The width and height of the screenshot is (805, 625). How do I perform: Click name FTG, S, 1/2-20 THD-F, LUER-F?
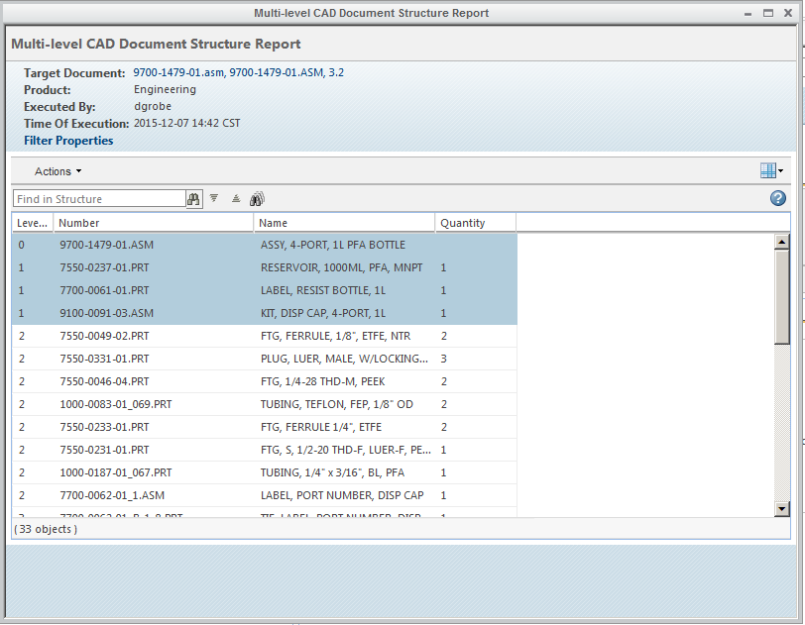click(346, 450)
